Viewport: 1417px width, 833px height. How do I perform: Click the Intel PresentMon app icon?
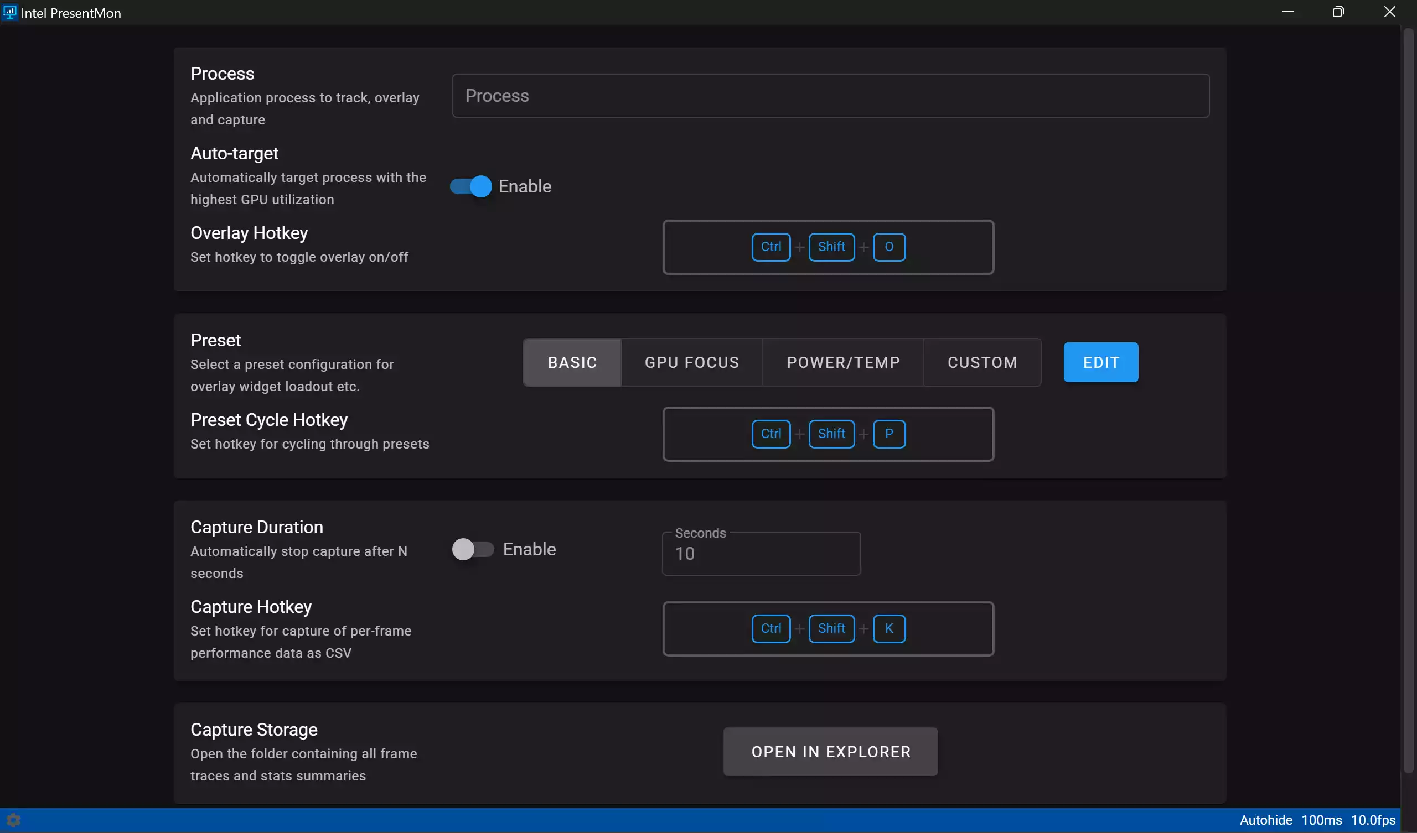(9, 12)
